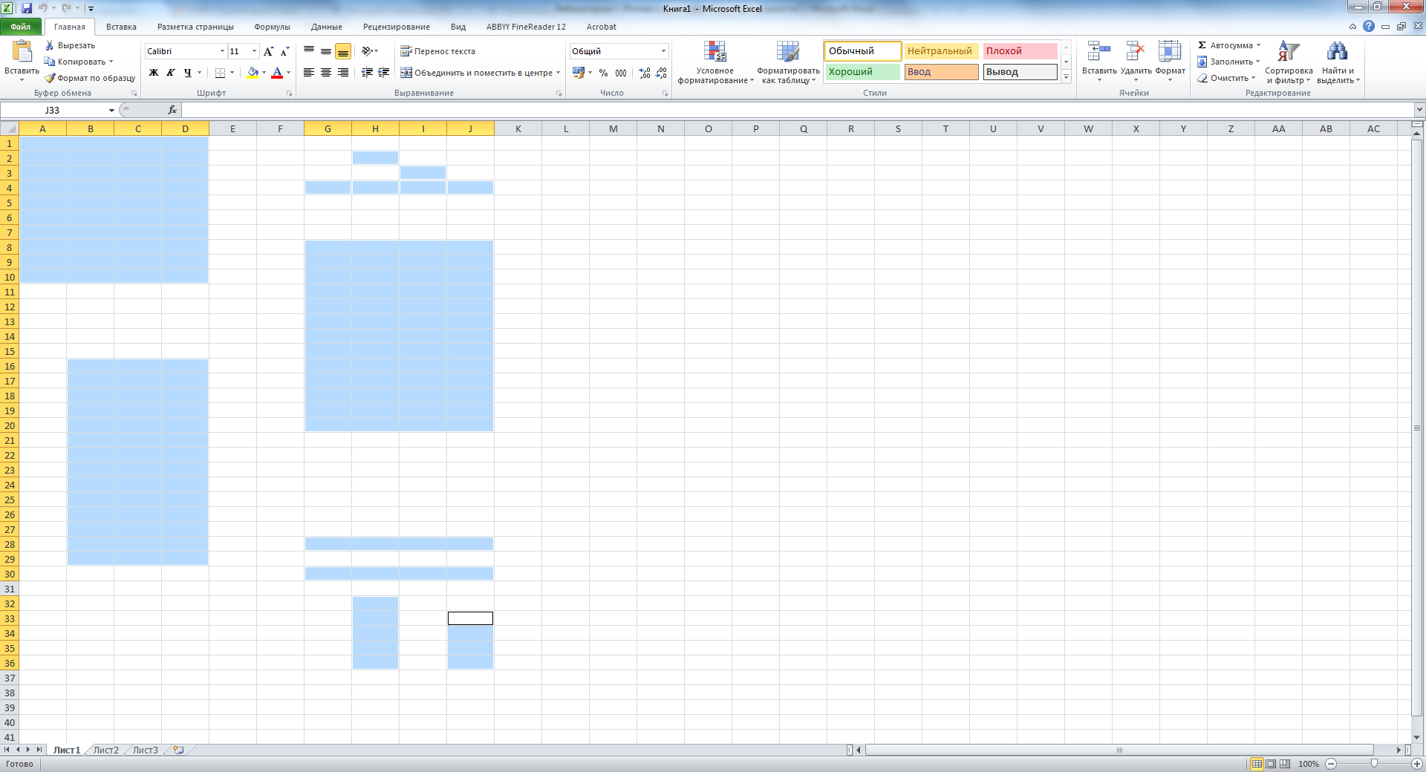Screen dimensions: 1426x772
Task: Click the Percent Style icon
Action: 603,73
